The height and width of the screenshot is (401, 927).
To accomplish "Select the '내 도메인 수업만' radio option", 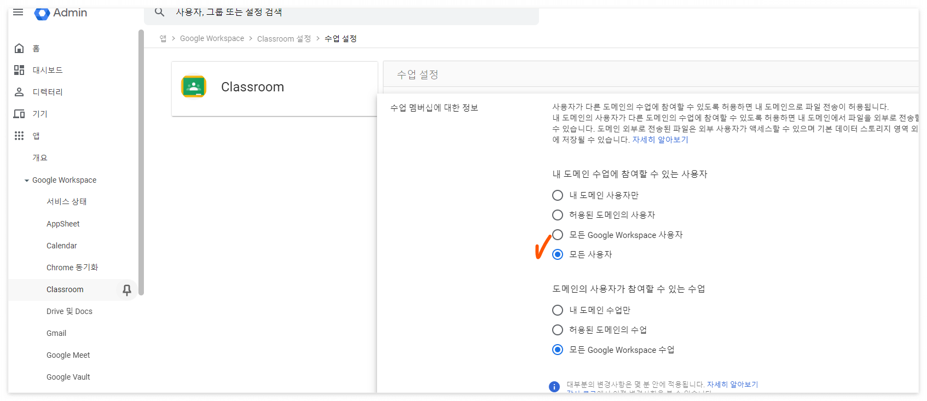I will coord(558,310).
